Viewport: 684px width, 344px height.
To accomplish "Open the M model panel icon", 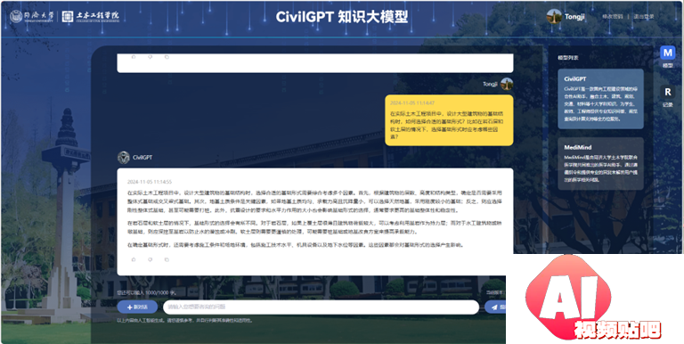I will click(667, 53).
